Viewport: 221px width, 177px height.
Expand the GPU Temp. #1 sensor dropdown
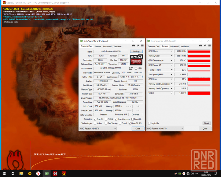172,65
